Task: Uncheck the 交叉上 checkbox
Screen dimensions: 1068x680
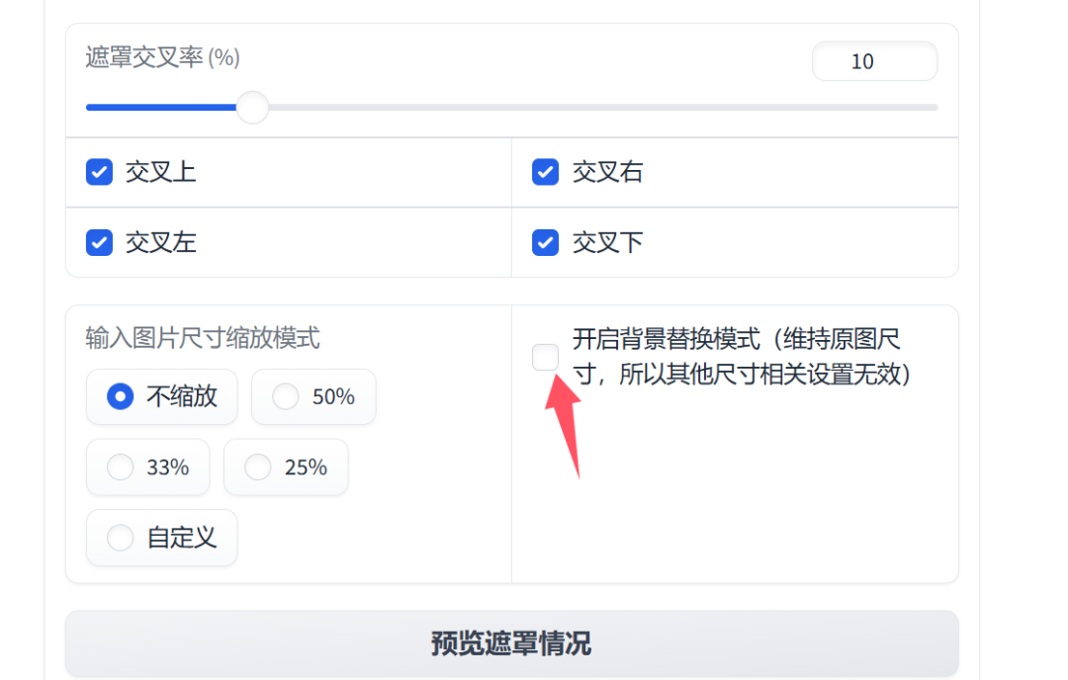Action: (100, 172)
